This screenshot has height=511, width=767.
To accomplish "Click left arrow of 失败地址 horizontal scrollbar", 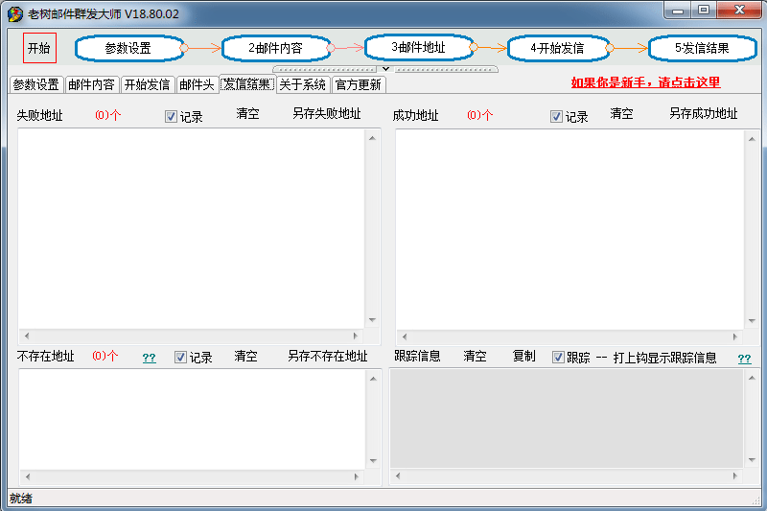I will 27,336.
